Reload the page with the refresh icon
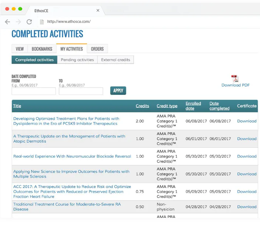Screen dimensions: 260x233 (29, 22)
